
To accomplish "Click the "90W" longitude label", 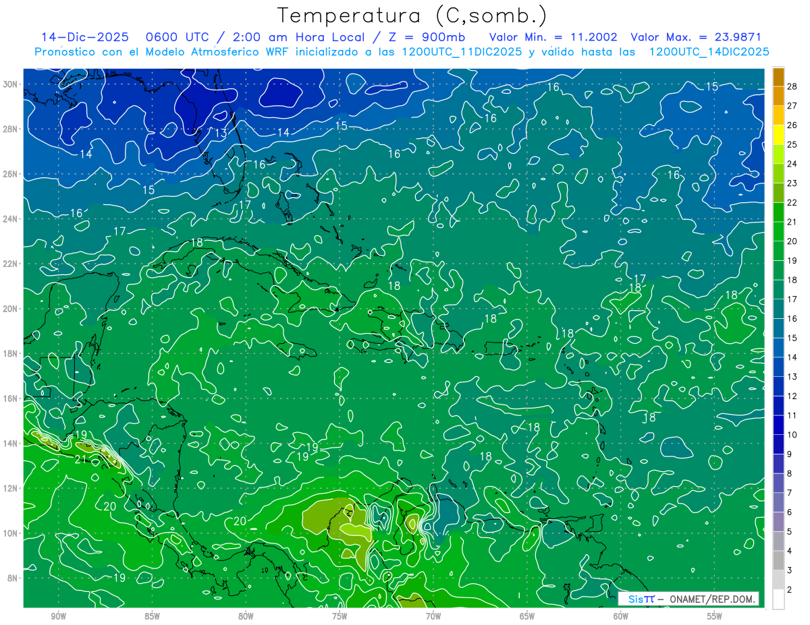I will click(x=58, y=616).
